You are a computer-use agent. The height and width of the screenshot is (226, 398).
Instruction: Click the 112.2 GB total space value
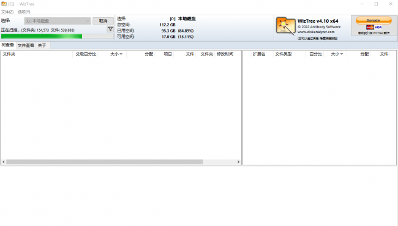click(x=167, y=25)
